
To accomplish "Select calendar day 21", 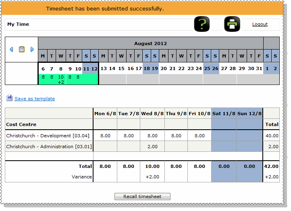I will tap(173, 68).
